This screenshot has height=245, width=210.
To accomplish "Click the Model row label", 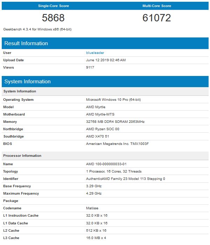I will point(8,107).
